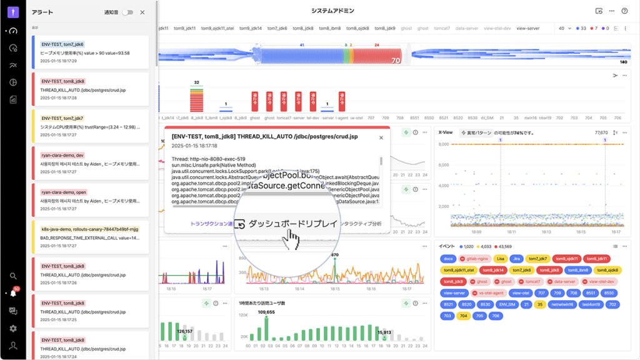Select the view-server agent tab
Screen dimensions: 640x360
[x=527, y=28]
